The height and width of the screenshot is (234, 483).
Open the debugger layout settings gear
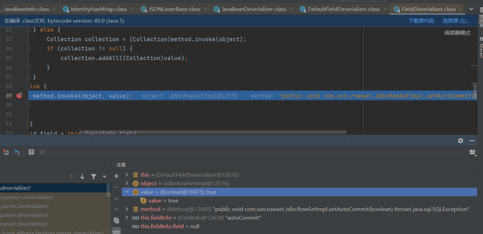coord(460,140)
